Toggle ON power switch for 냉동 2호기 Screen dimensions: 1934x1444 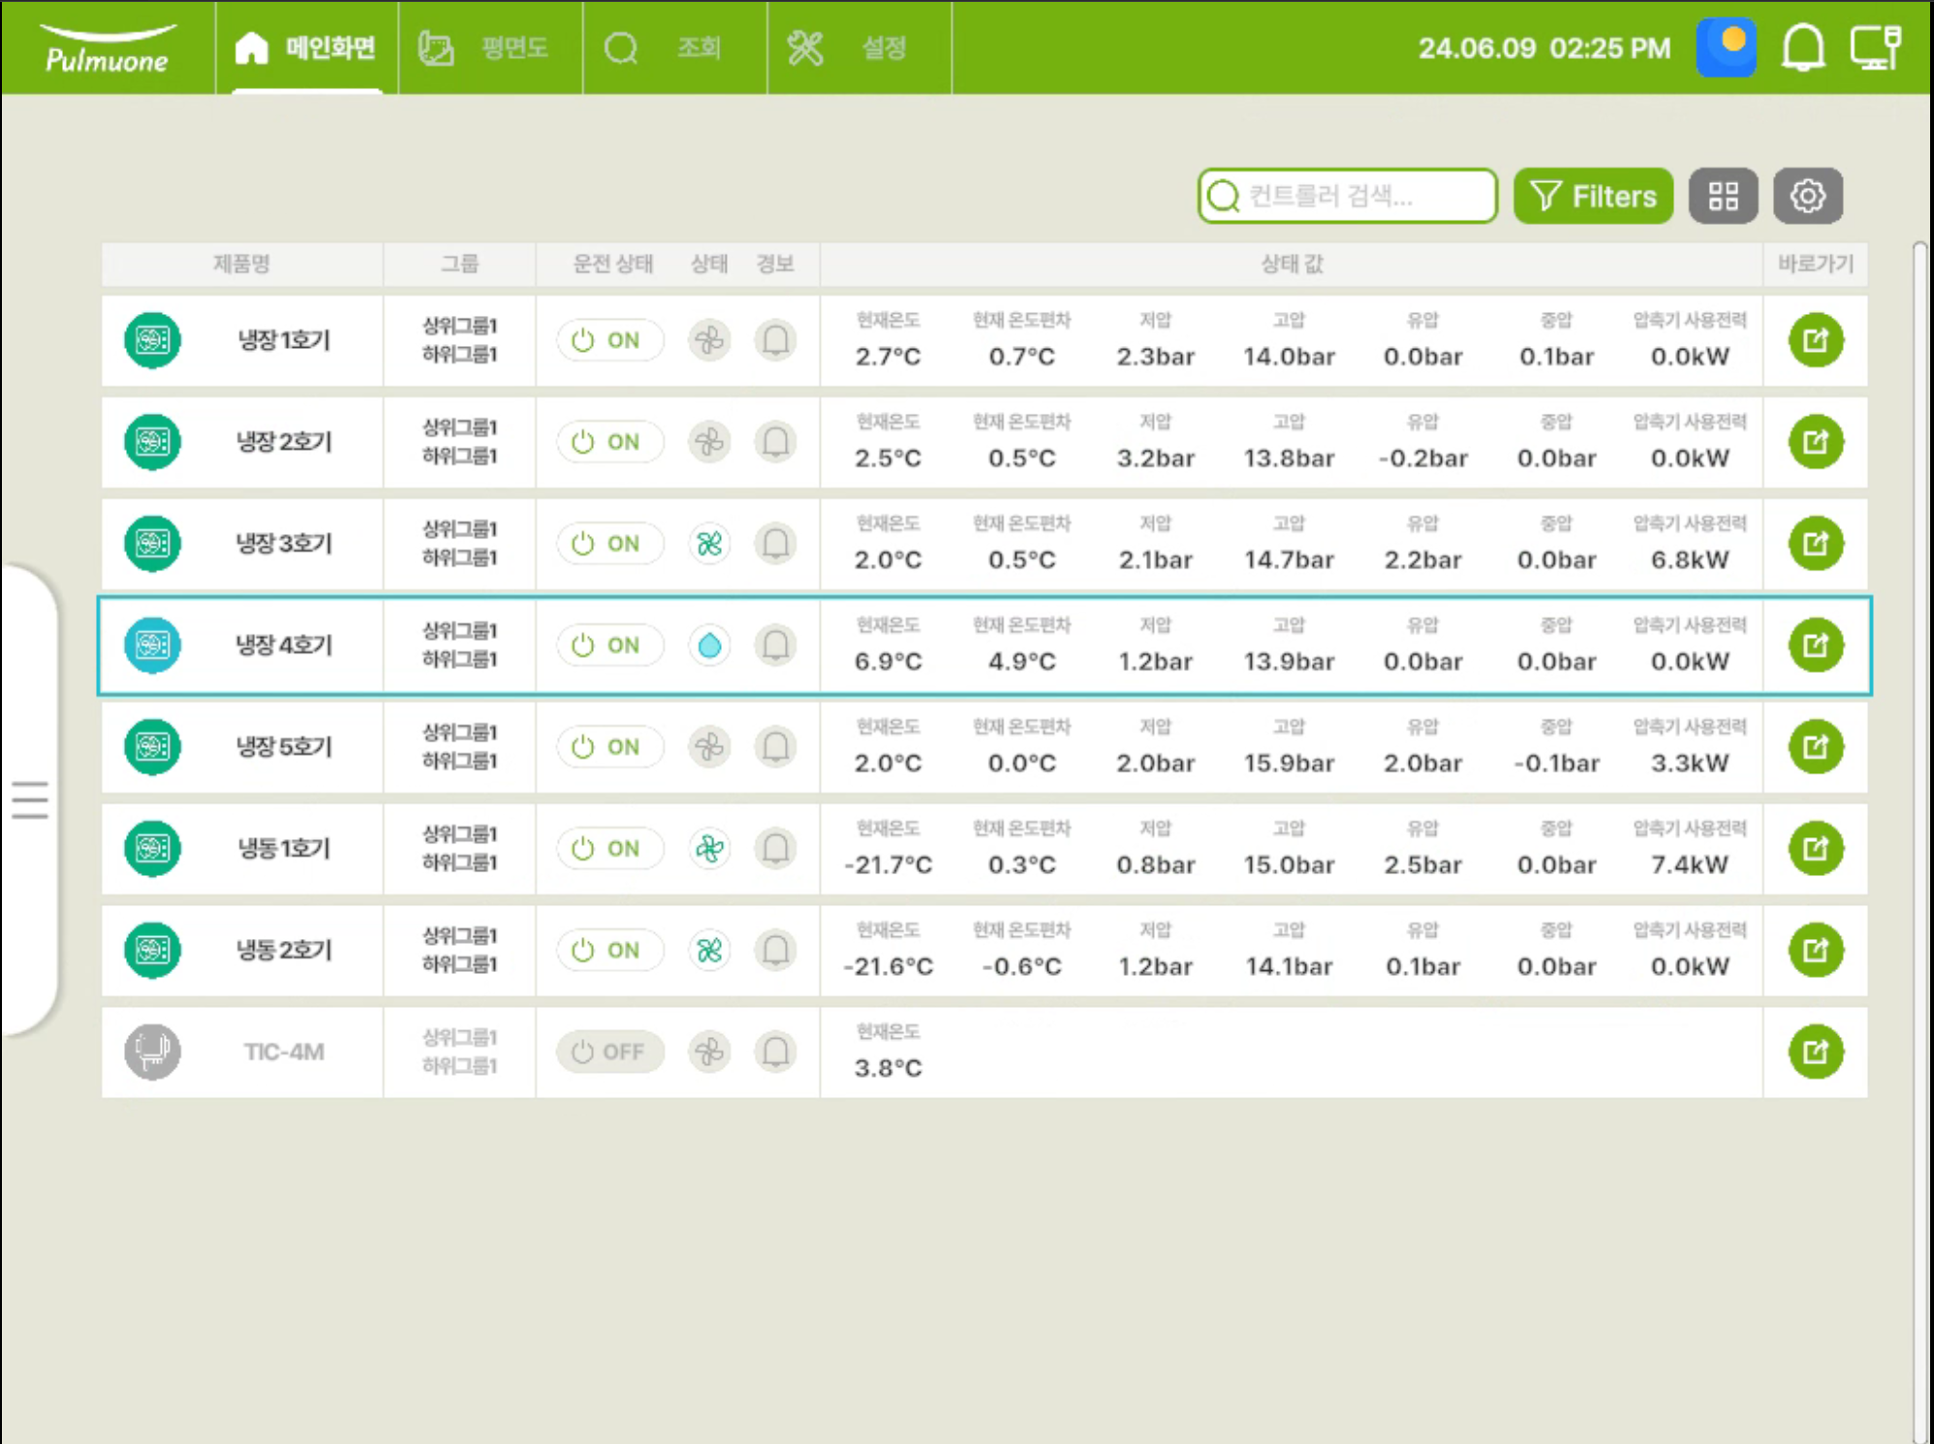pos(610,950)
